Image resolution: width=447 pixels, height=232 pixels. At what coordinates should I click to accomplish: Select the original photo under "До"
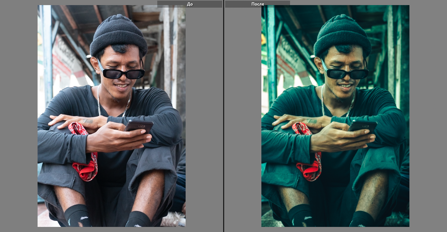click(111, 116)
